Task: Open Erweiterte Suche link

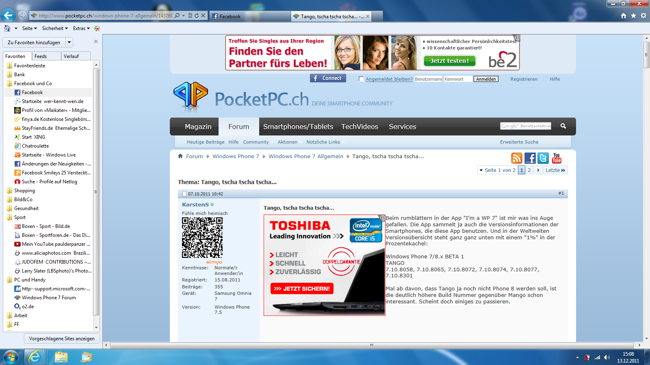Action: pos(519,142)
